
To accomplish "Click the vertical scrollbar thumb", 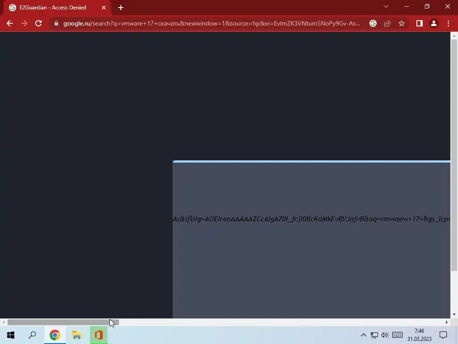I will pyautogui.click(x=454, y=155).
